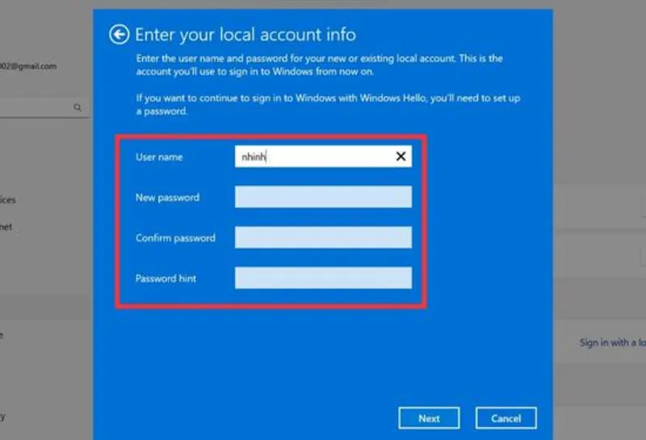The width and height of the screenshot is (646, 440).
Task: Click the 'Sign in with a local account' link
Action: tap(612, 342)
